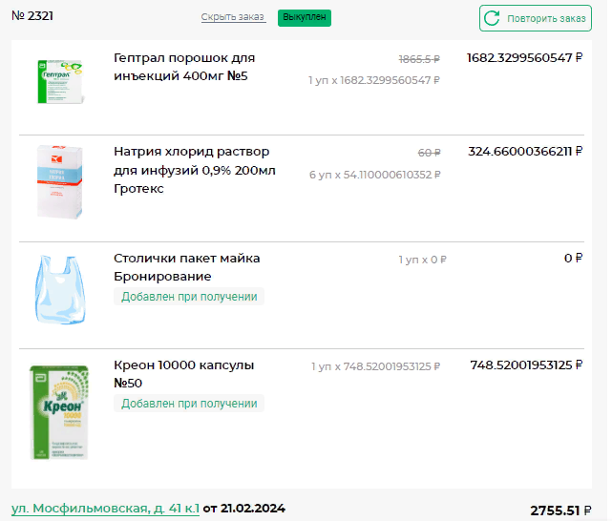Click the Добавлен при получении tag under Креон
612x521 pixels.
coord(189,404)
